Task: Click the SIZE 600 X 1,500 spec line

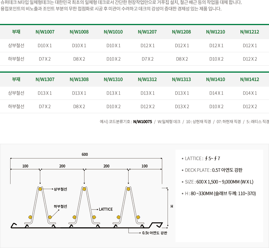Action: coord(217,182)
